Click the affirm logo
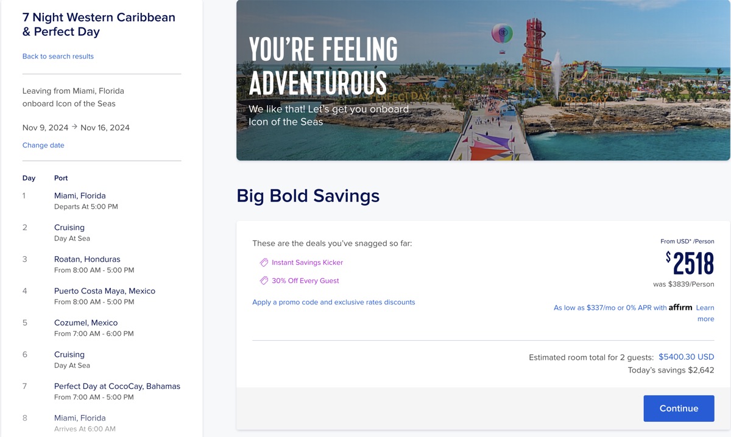The height and width of the screenshot is (437, 731). pyautogui.click(x=680, y=307)
